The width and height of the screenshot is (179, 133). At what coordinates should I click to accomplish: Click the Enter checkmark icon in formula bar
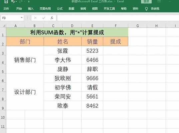click(x=44, y=18)
